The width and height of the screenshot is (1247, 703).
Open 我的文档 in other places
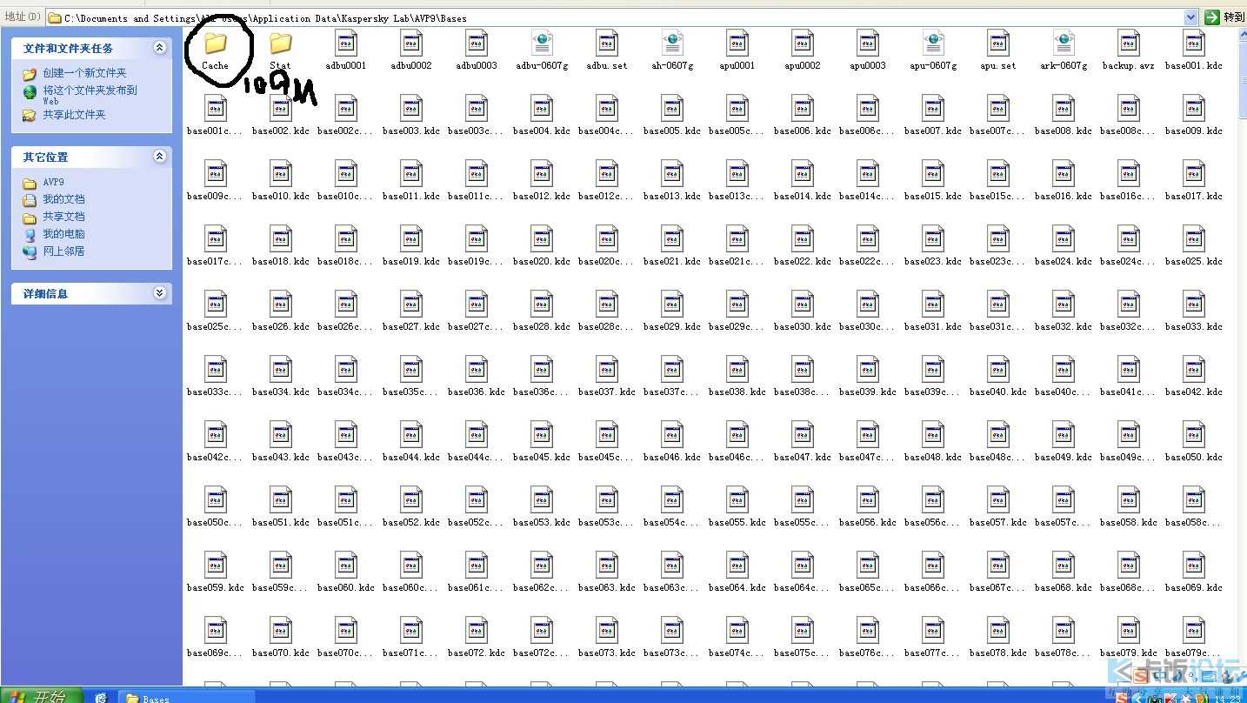(x=63, y=199)
